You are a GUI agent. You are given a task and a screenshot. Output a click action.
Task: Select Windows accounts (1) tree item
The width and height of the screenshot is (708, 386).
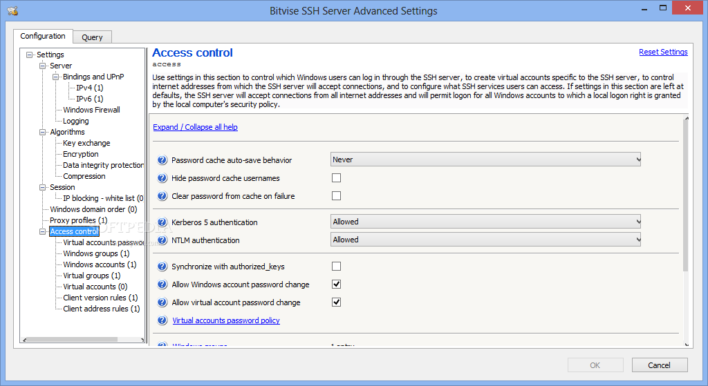tap(100, 264)
